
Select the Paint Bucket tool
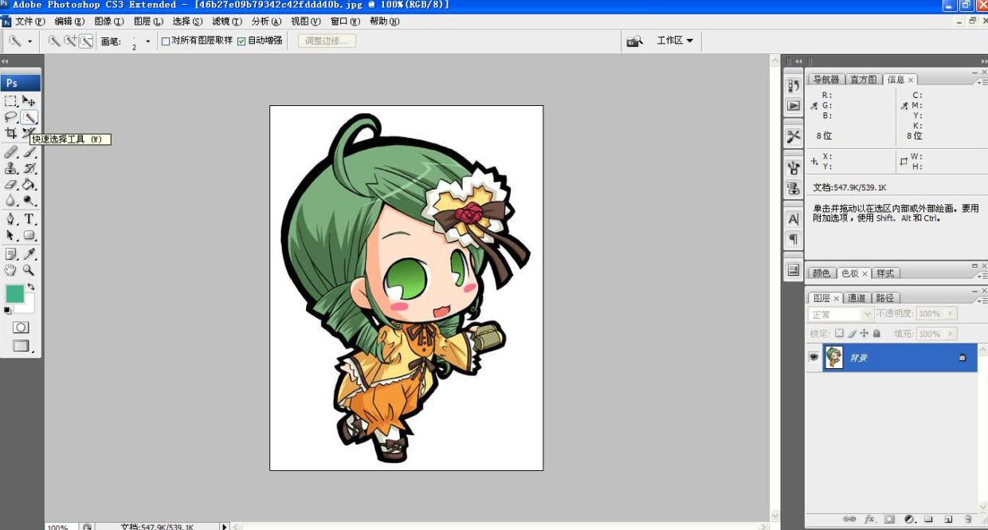coord(29,184)
